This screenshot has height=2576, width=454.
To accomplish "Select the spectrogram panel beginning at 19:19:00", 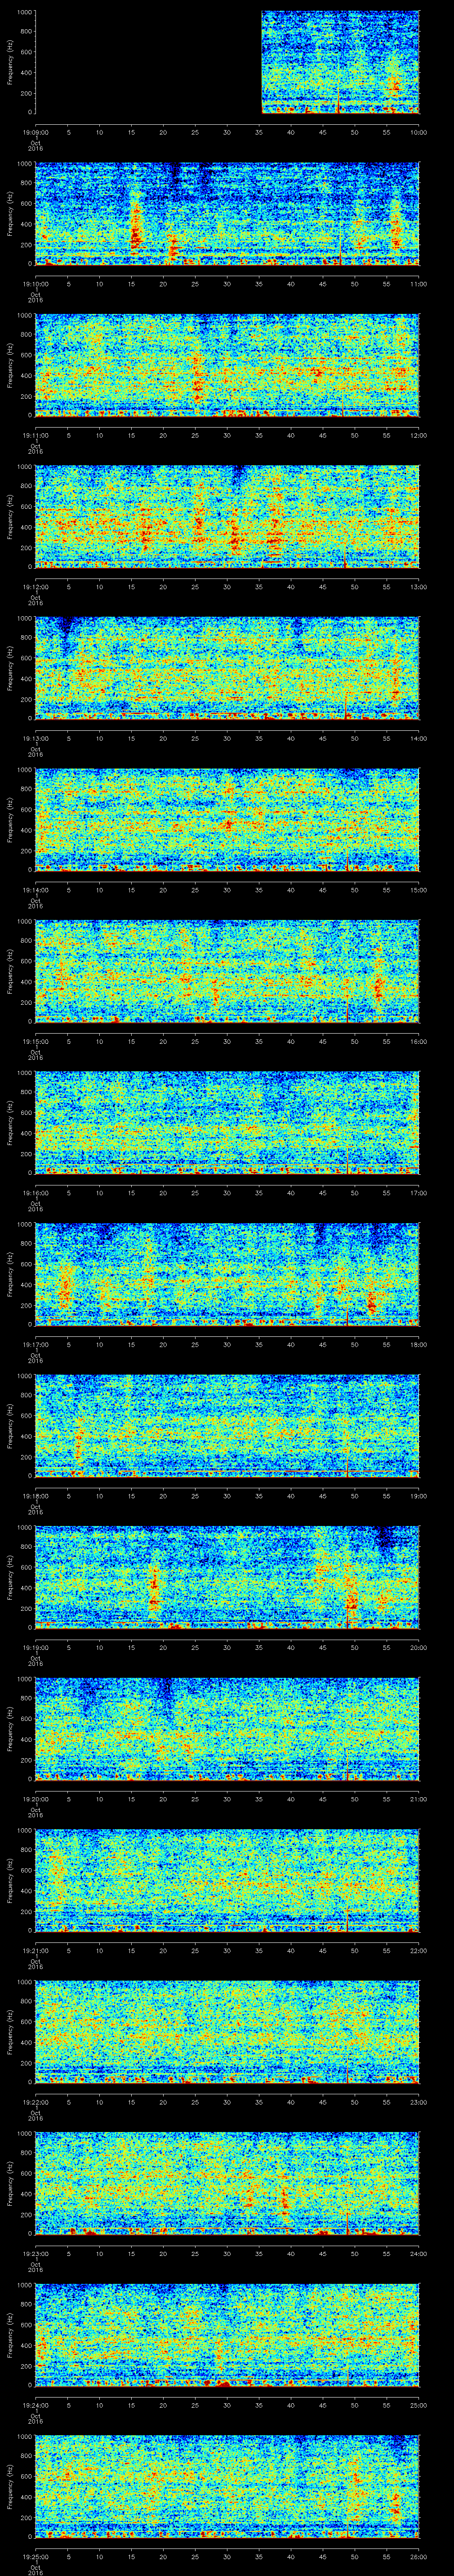I will pos(227,1577).
